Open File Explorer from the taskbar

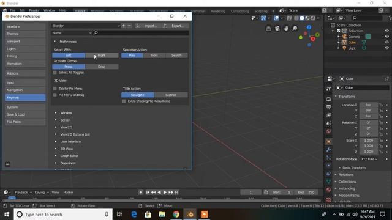[162, 215]
